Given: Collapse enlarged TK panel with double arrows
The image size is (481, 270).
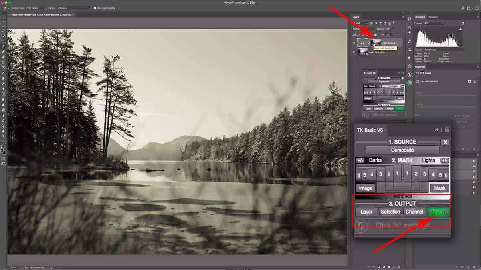Looking at the screenshot, I should coord(437,130).
